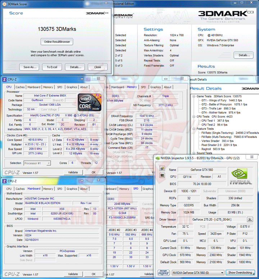Open the sensor monitoring icon in NVIDIA Inspector

[162, 175]
